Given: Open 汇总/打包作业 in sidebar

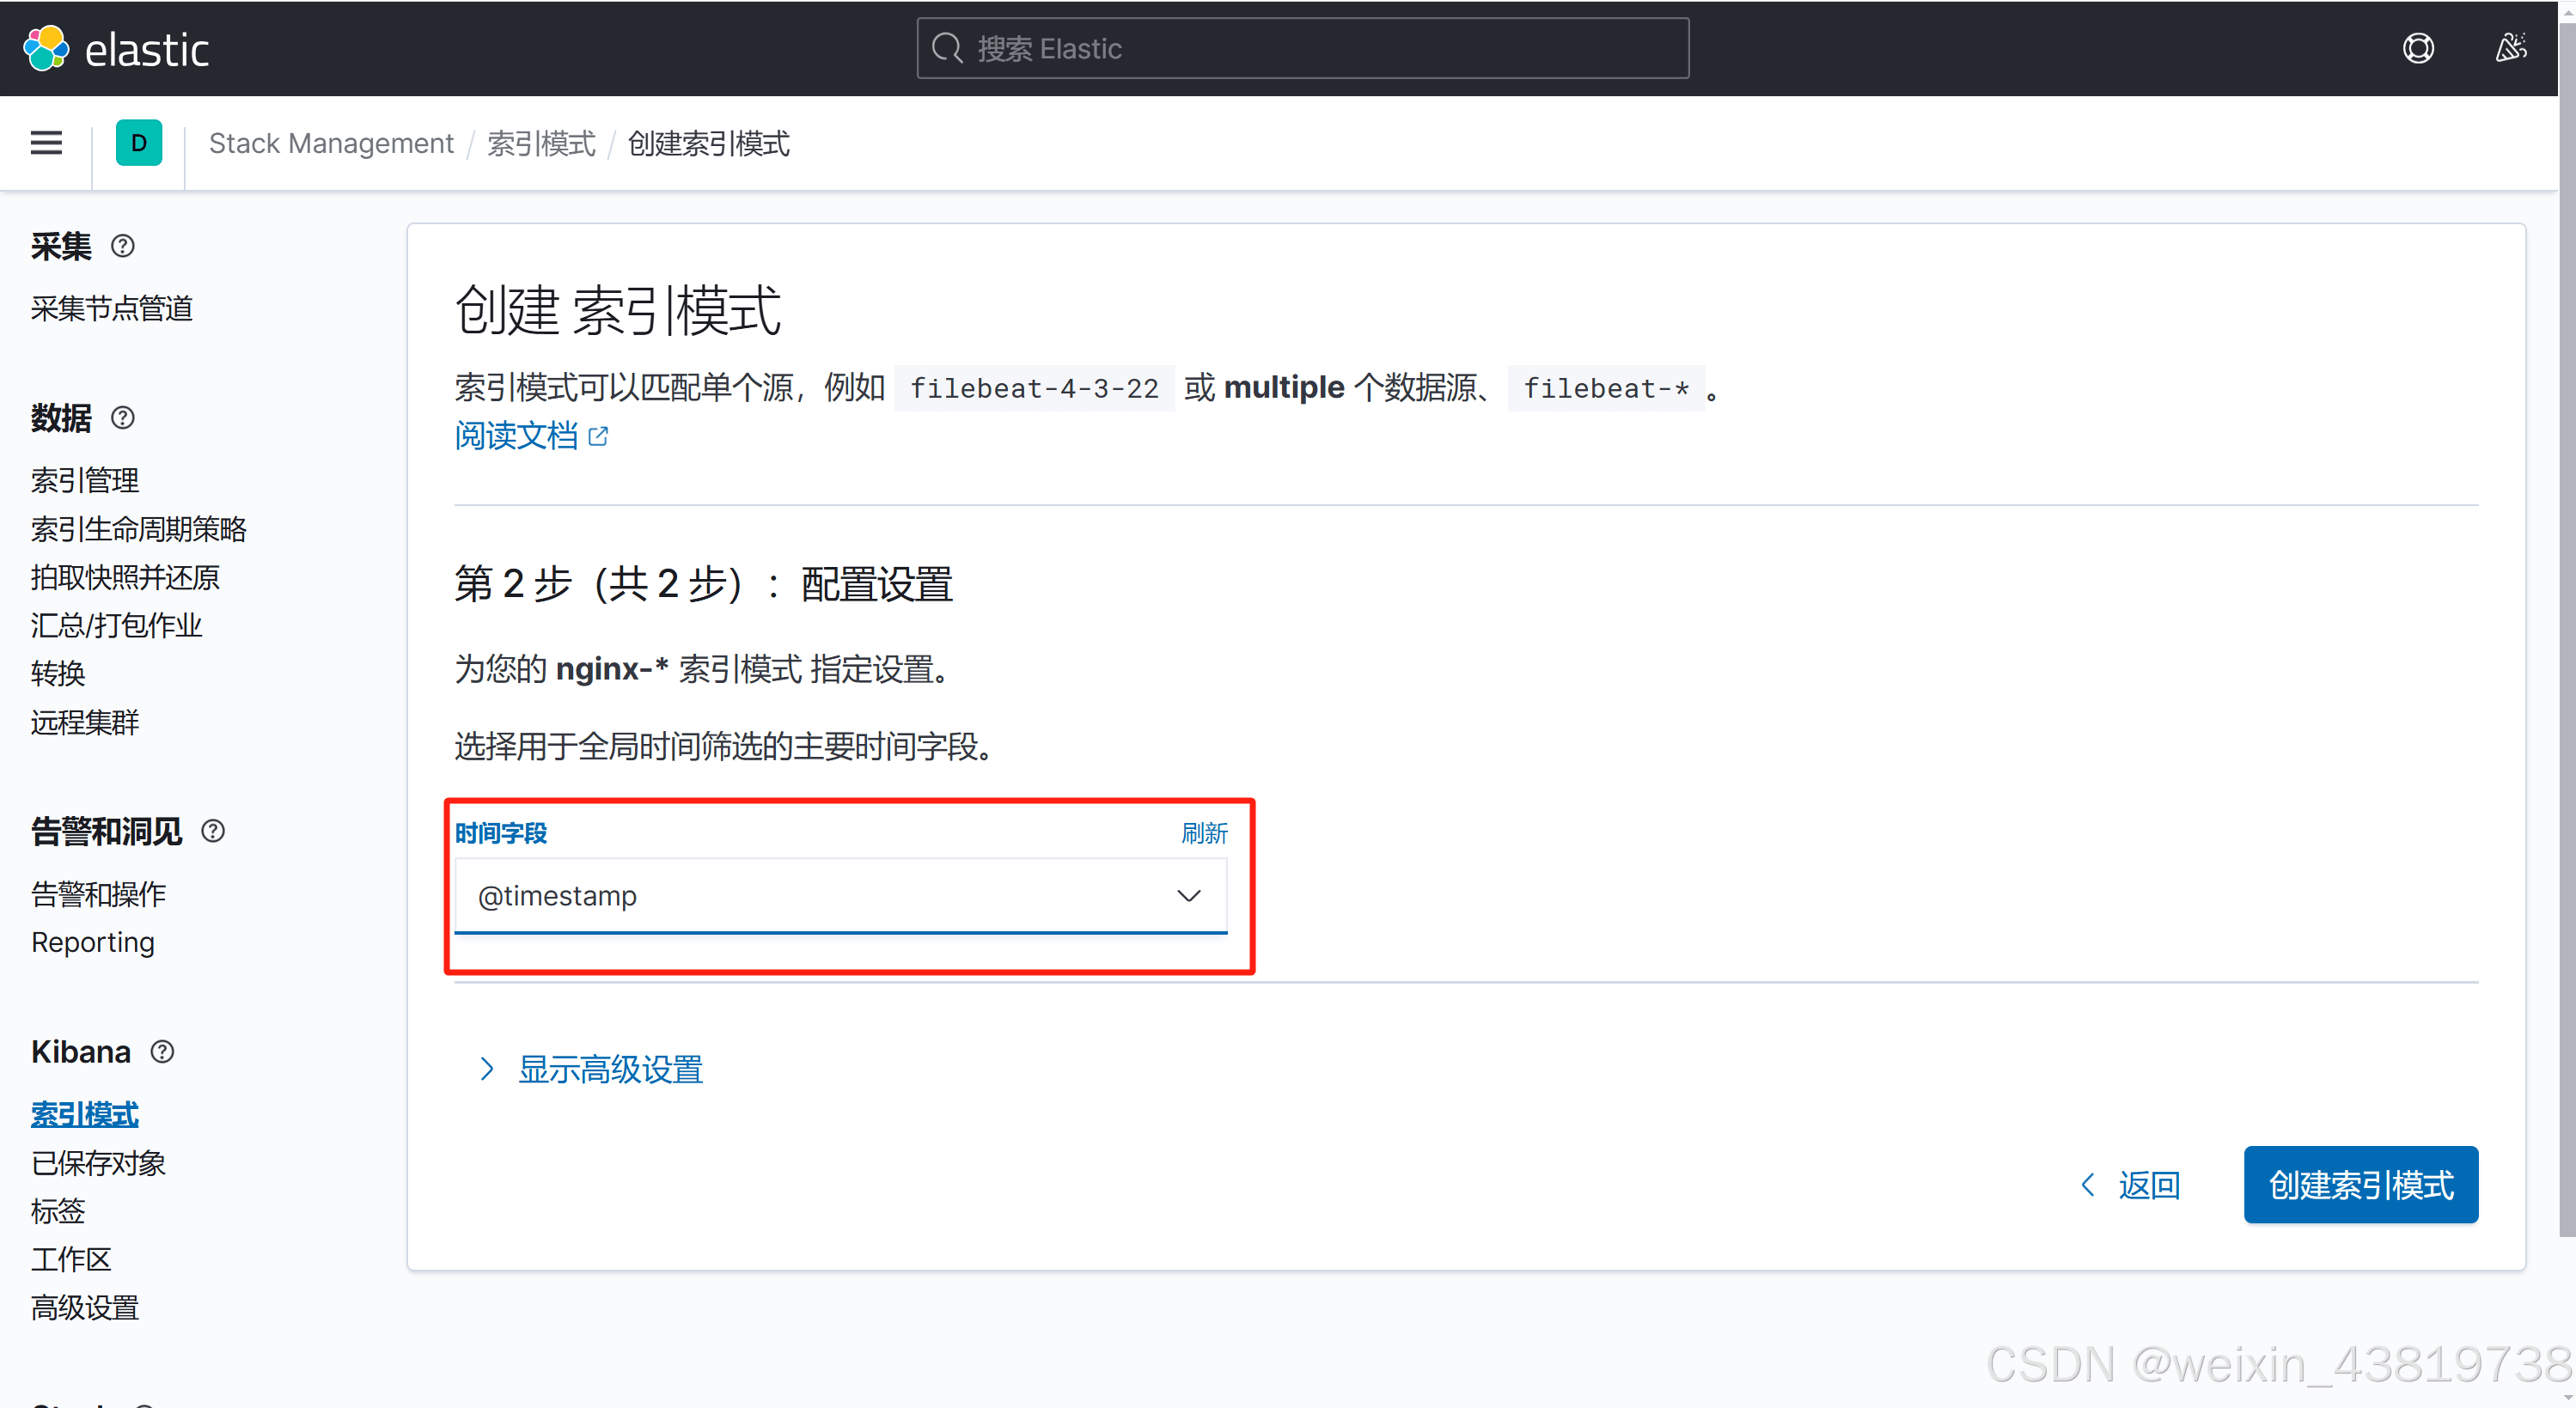Looking at the screenshot, I should coord(117,625).
